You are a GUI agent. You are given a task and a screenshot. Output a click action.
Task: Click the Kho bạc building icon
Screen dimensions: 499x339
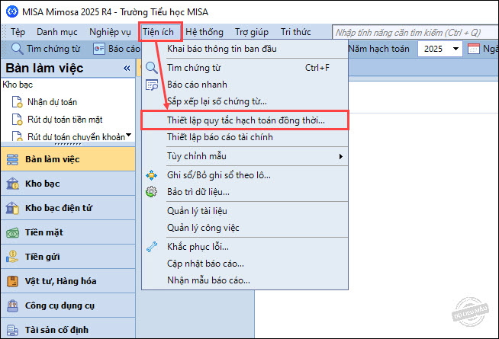point(12,184)
